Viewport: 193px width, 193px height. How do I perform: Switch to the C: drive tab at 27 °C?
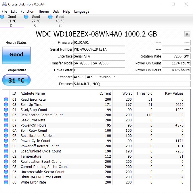(36, 21)
